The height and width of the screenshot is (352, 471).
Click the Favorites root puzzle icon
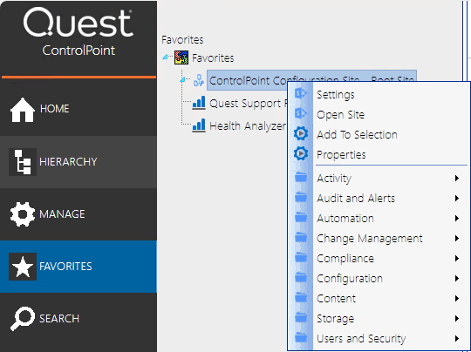tap(181, 58)
